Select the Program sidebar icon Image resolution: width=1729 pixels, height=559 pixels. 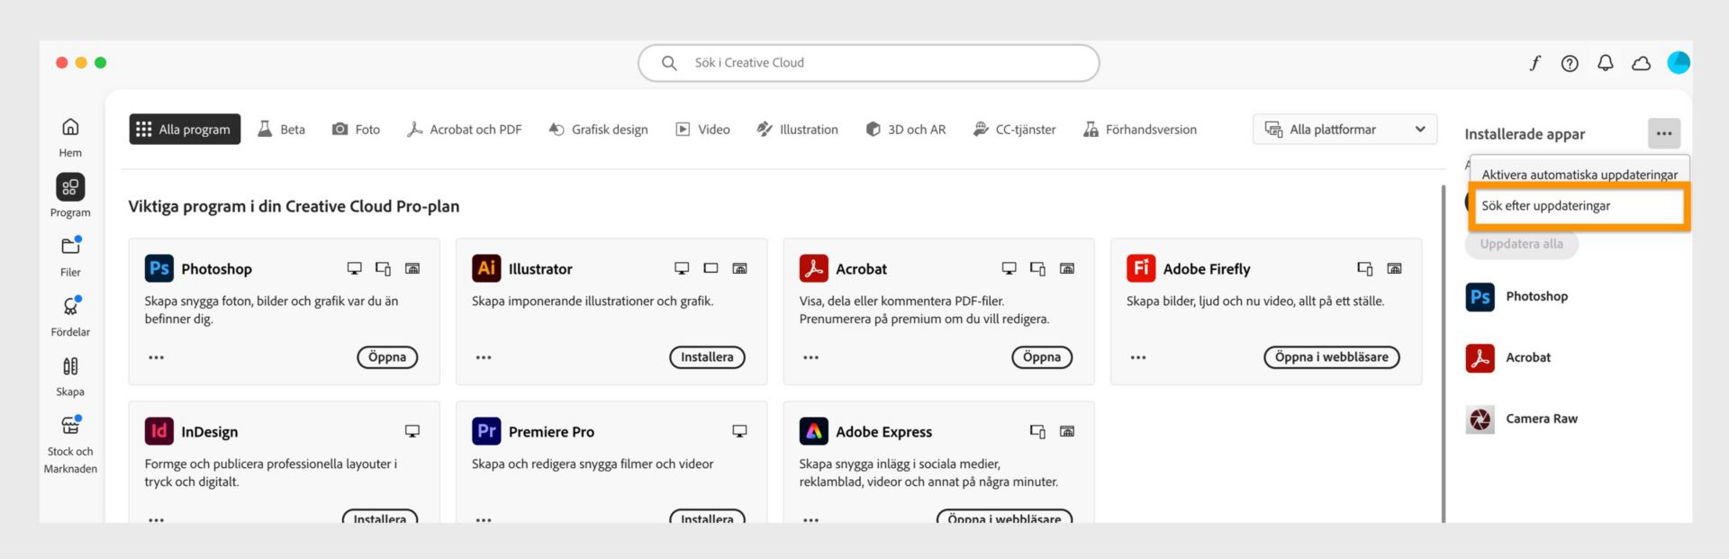(x=70, y=187)
